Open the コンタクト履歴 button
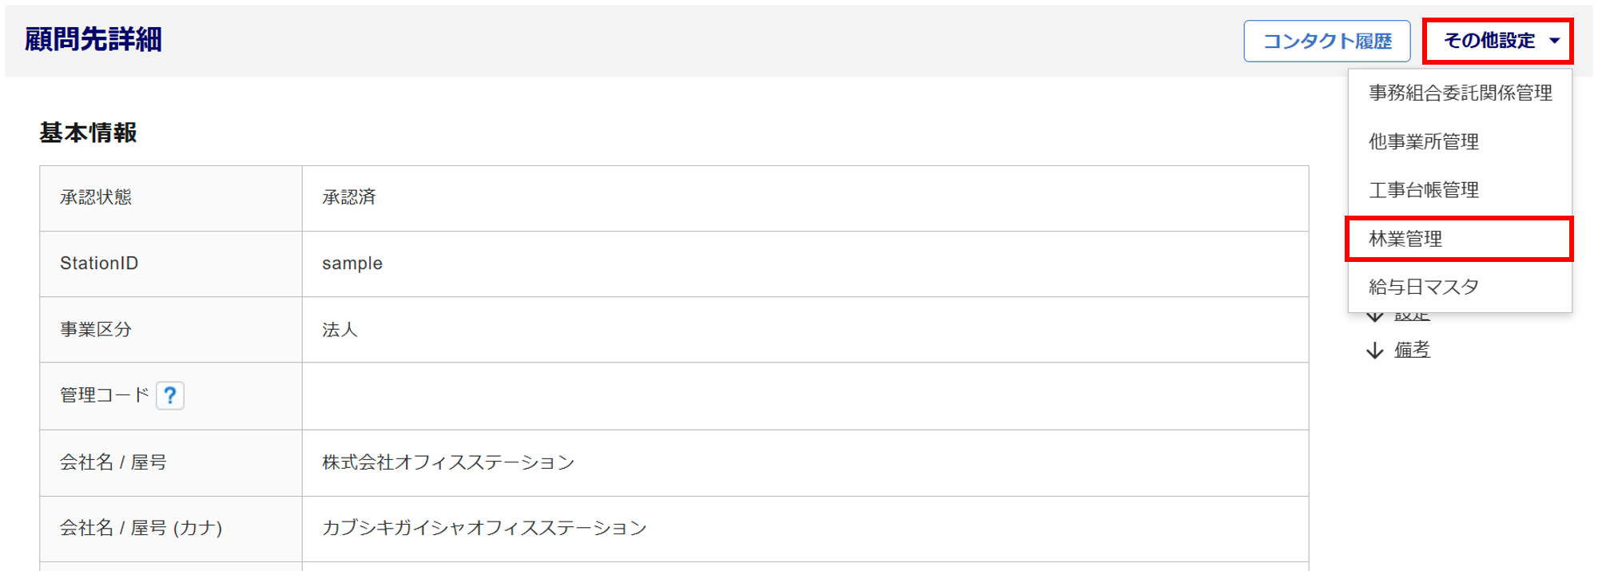Image resolution: width=1598 pixels, height=571 pixels. click(1326, 41)
